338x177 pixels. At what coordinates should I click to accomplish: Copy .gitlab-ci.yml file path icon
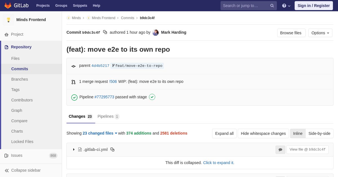point(112,149)
